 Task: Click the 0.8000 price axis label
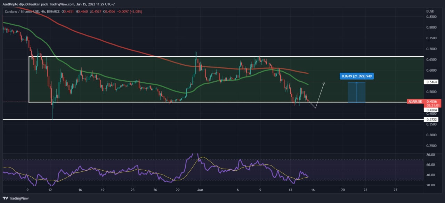coord(431,27)
